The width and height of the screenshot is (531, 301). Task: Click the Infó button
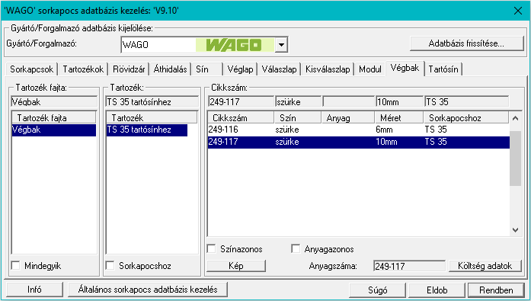click(34, 290)
